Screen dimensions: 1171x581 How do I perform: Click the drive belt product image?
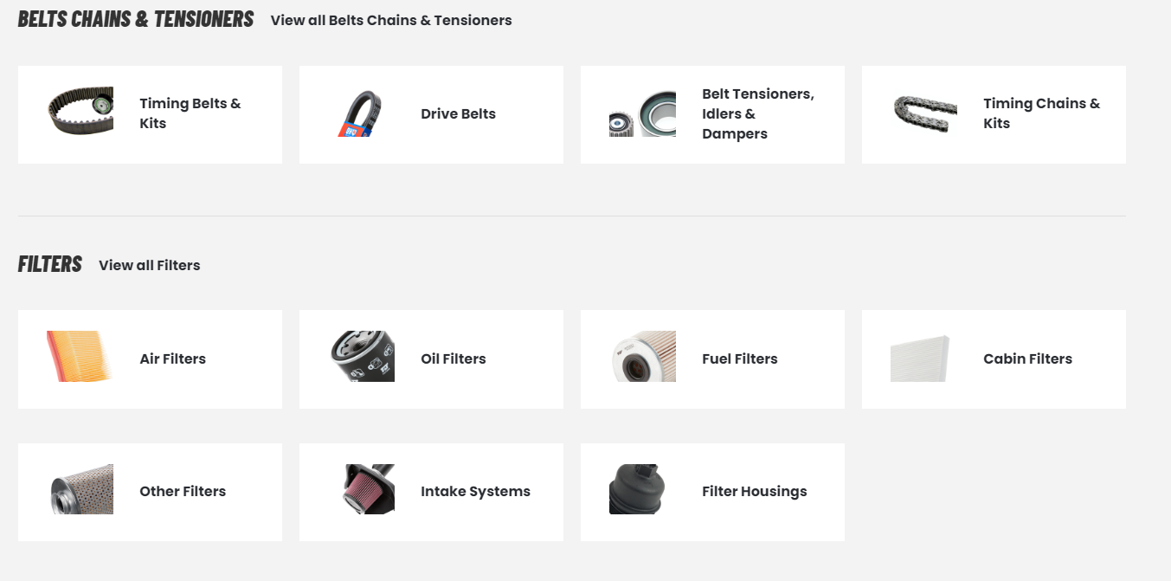[361, 113]
